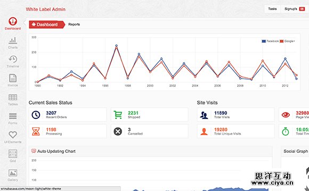Viewport: 309px width, 191px height.
Task: Click the green stopwatch icon
Action: pos(286,132)
